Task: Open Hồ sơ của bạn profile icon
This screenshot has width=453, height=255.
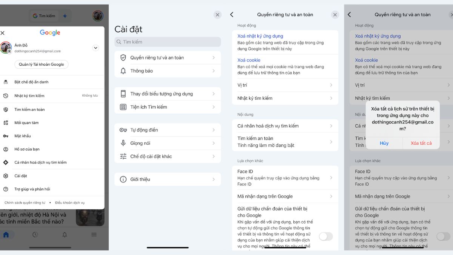Action: (6, 149)
